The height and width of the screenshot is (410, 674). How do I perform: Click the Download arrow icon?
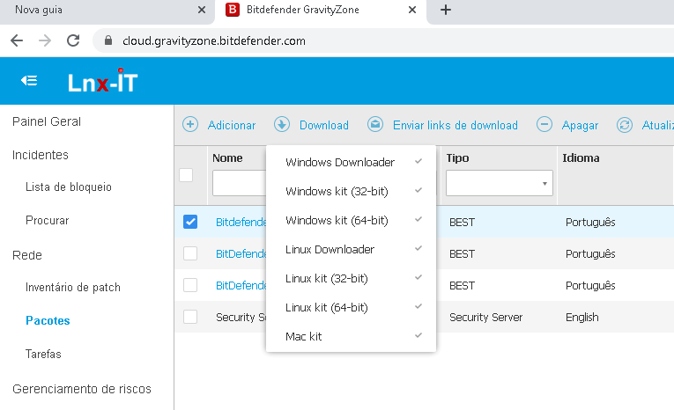click(282, 125)
